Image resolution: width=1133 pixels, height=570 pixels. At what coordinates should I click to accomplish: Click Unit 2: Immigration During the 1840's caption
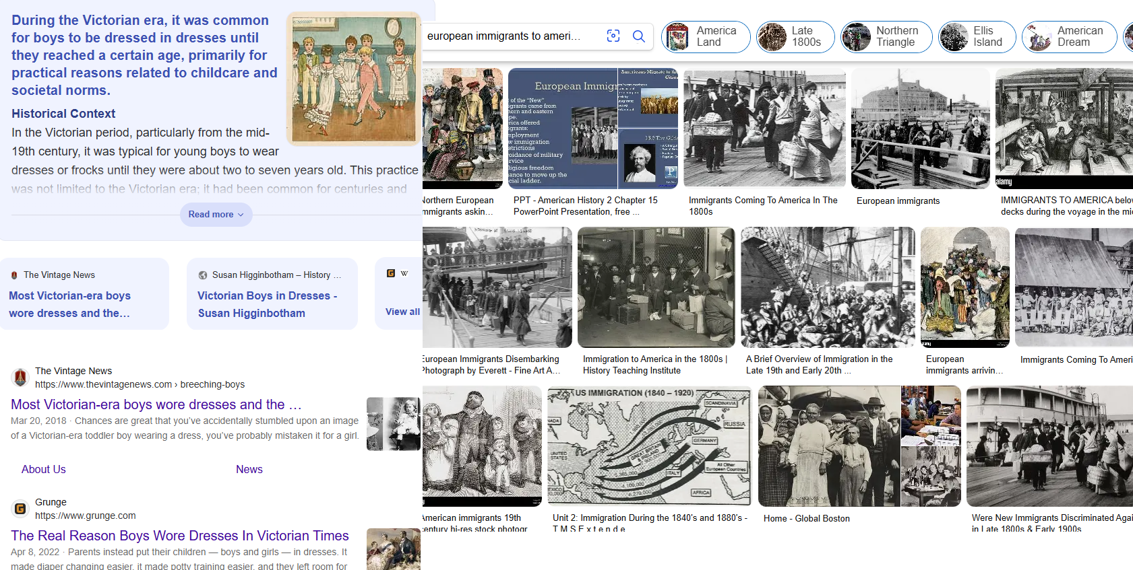click(x=650, y=523)
